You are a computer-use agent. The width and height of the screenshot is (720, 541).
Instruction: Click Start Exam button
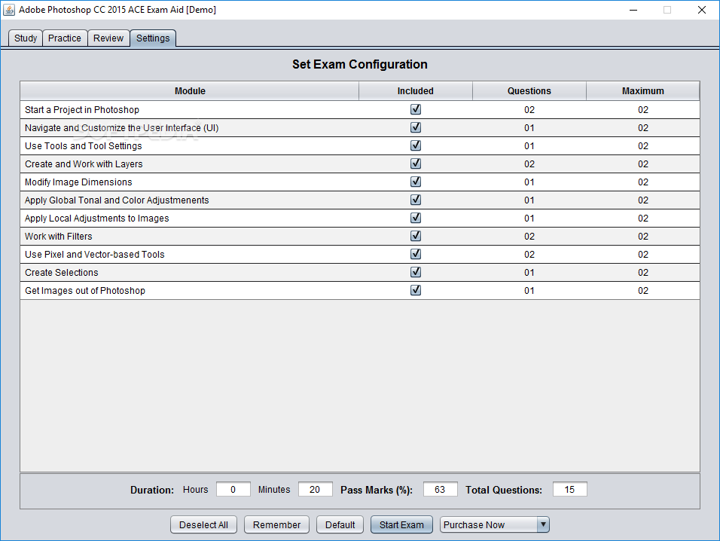401,524
